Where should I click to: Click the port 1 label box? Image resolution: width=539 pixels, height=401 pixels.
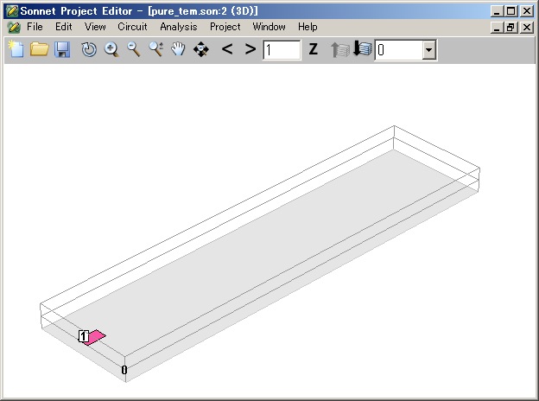pos(84,336)
